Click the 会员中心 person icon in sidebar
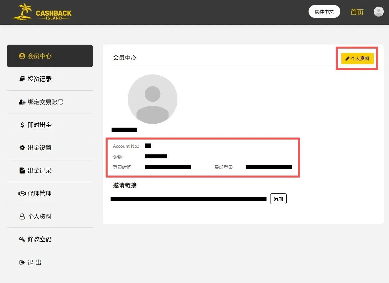Image resolution: width=389 pixels, height=283 pixels. tap(22, 56)
